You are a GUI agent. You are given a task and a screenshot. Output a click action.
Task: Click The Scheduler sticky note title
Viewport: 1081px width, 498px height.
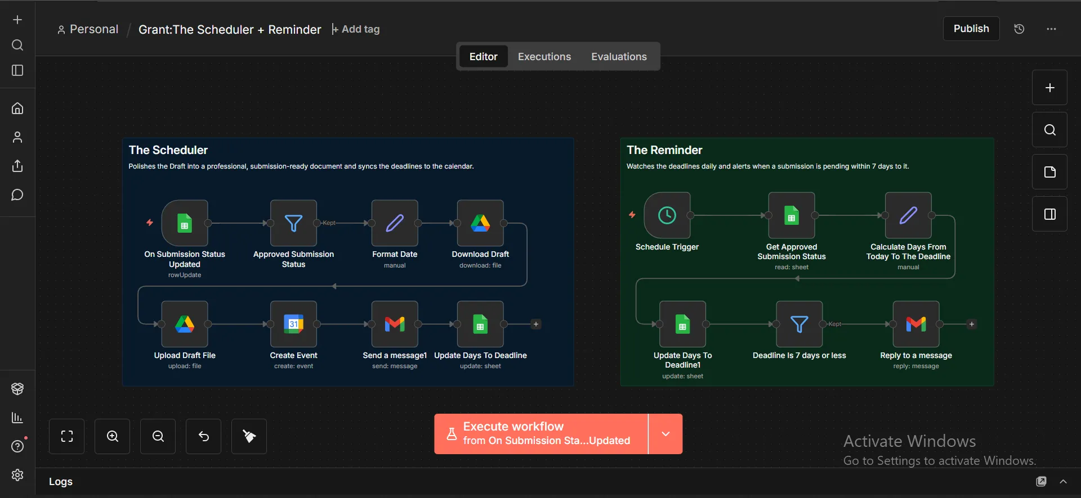click(x=168, y=150)
